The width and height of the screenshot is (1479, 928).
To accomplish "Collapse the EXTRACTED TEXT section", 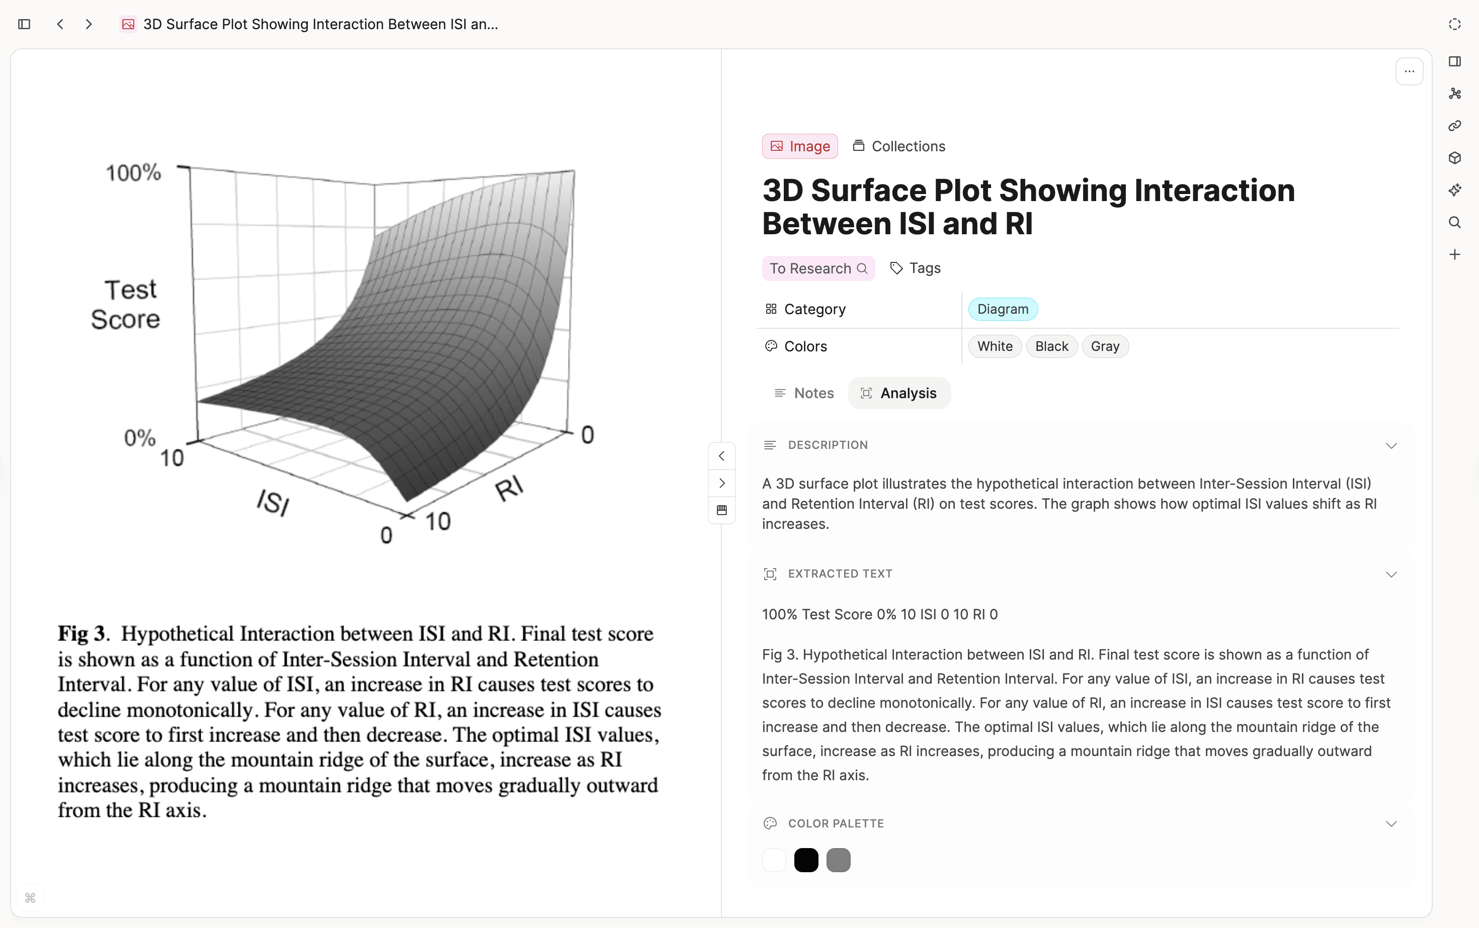I will tap(1391, 574).
